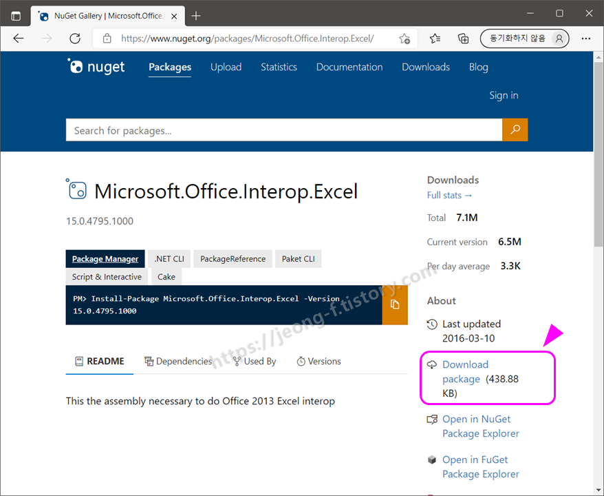Click the Sign in link

pos(504,95)
